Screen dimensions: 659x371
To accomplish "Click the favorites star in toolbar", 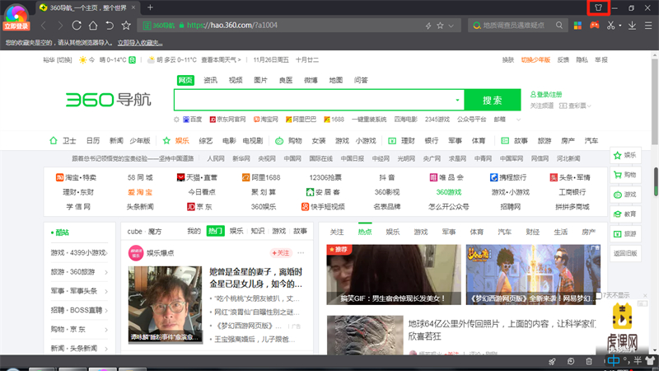I will pyautogui.click(x=126, y=26).
